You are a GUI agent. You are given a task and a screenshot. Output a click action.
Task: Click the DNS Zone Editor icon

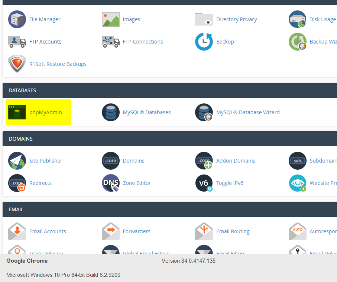point(110,183)
